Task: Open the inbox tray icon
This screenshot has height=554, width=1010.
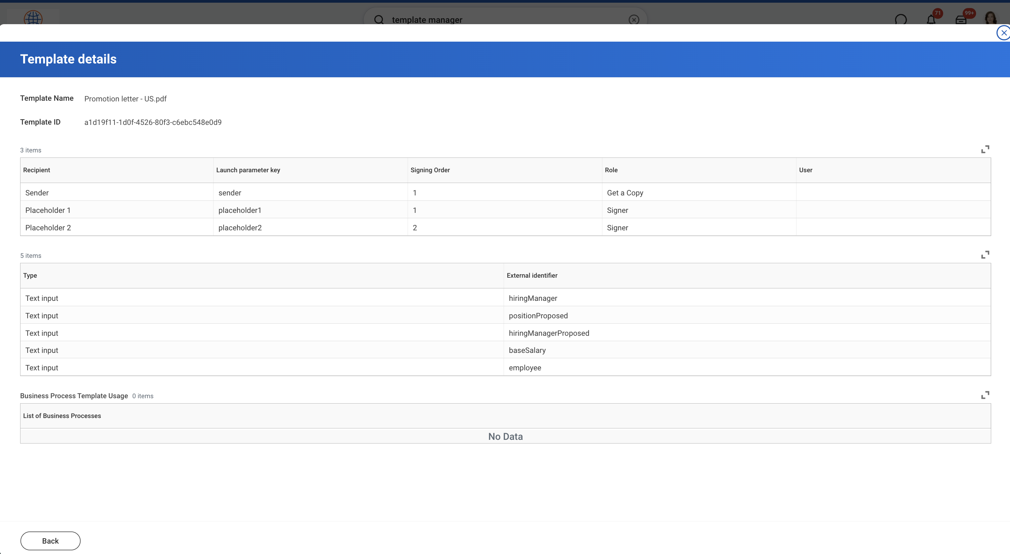Action: pos(961,19)
